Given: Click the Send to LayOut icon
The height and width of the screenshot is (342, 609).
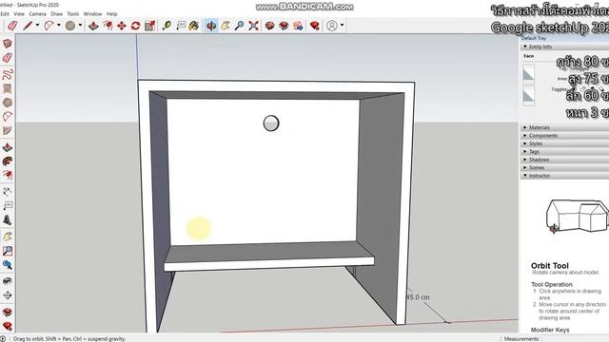Looking at the screenshot, I should (x=298, y=26).
